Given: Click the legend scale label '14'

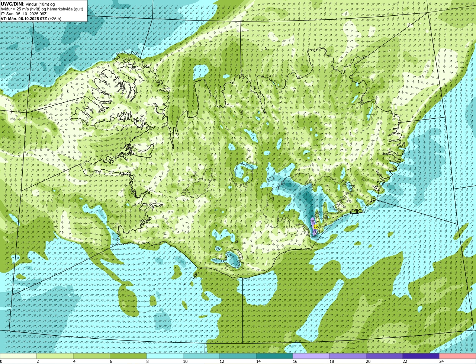Looking at the screenshot, I should pyautogui.click(x=258, y=361).
